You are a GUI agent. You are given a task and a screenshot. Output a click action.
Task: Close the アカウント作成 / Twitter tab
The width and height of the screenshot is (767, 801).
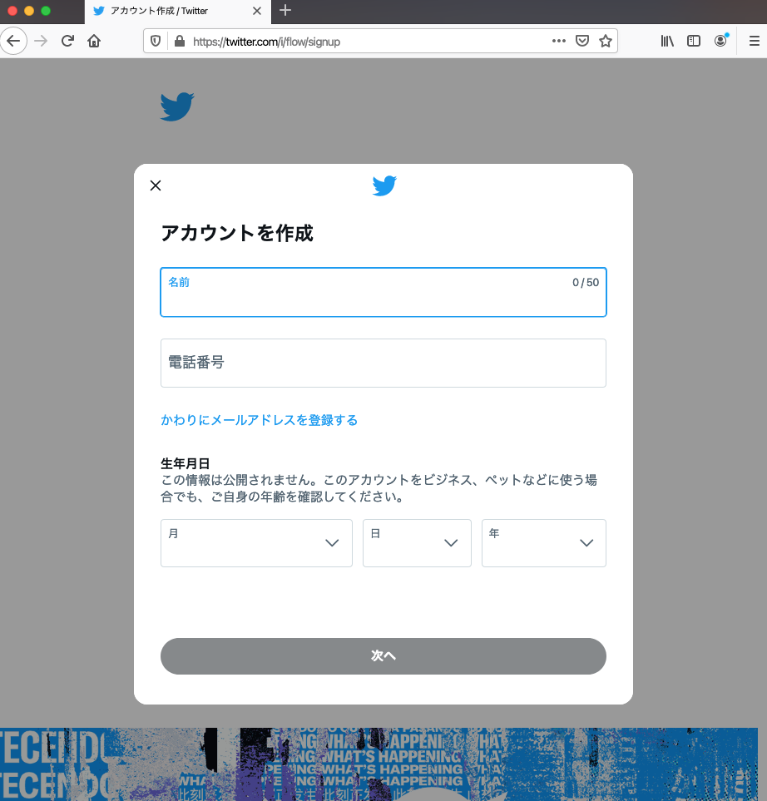click(x=257, y=11)
